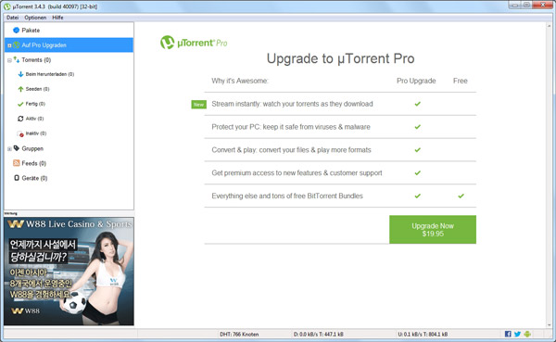Screen dimensions: 556x342
Task: Click the Android icon in status bar
Action: [527, 334]
